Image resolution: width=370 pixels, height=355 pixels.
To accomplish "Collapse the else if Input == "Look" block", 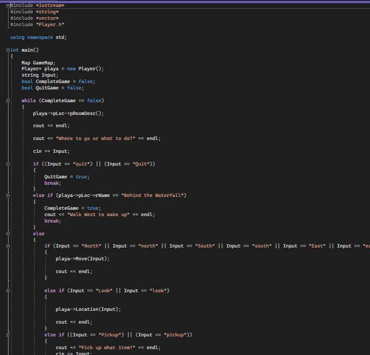I will pos(8,291).
